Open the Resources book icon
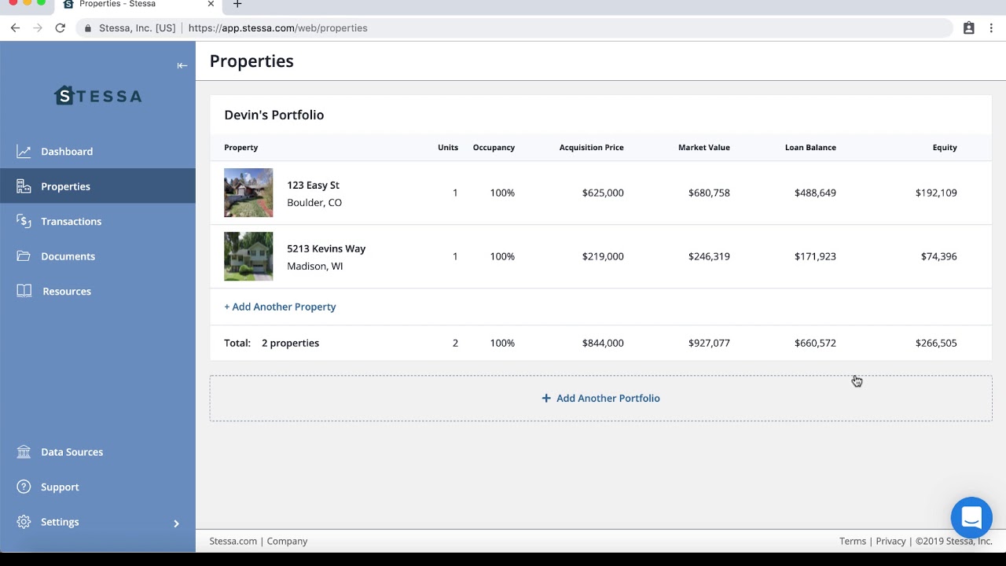The width and height of the screenshot is (1006, 566). pos(24,291)
